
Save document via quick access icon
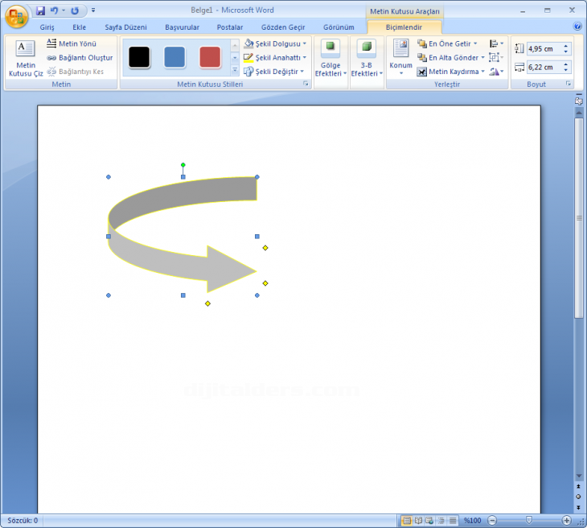tap(40, 10)
